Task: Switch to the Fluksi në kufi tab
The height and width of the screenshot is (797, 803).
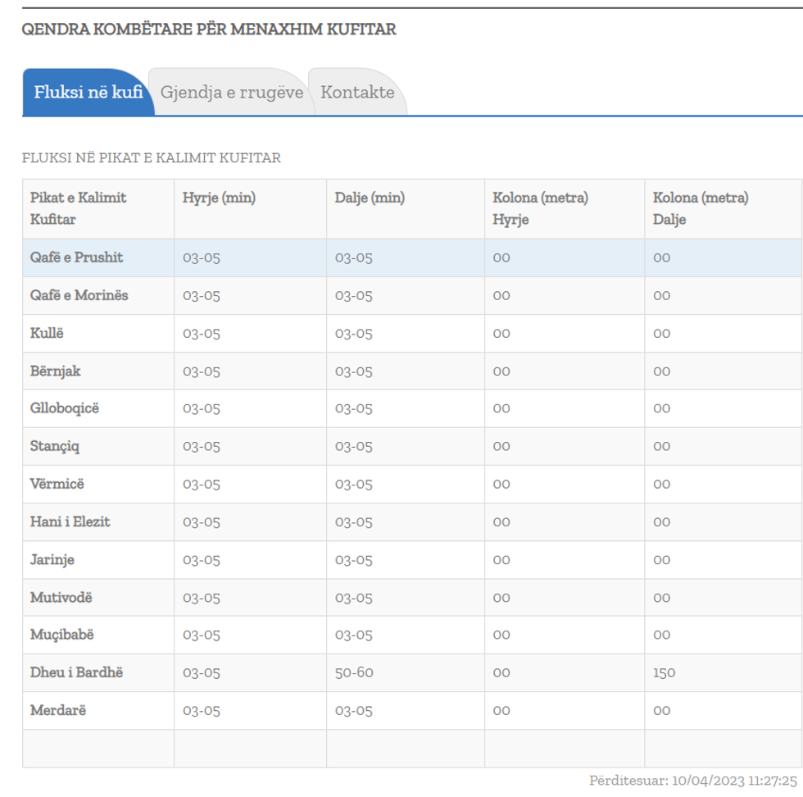Action: point(88,93)
